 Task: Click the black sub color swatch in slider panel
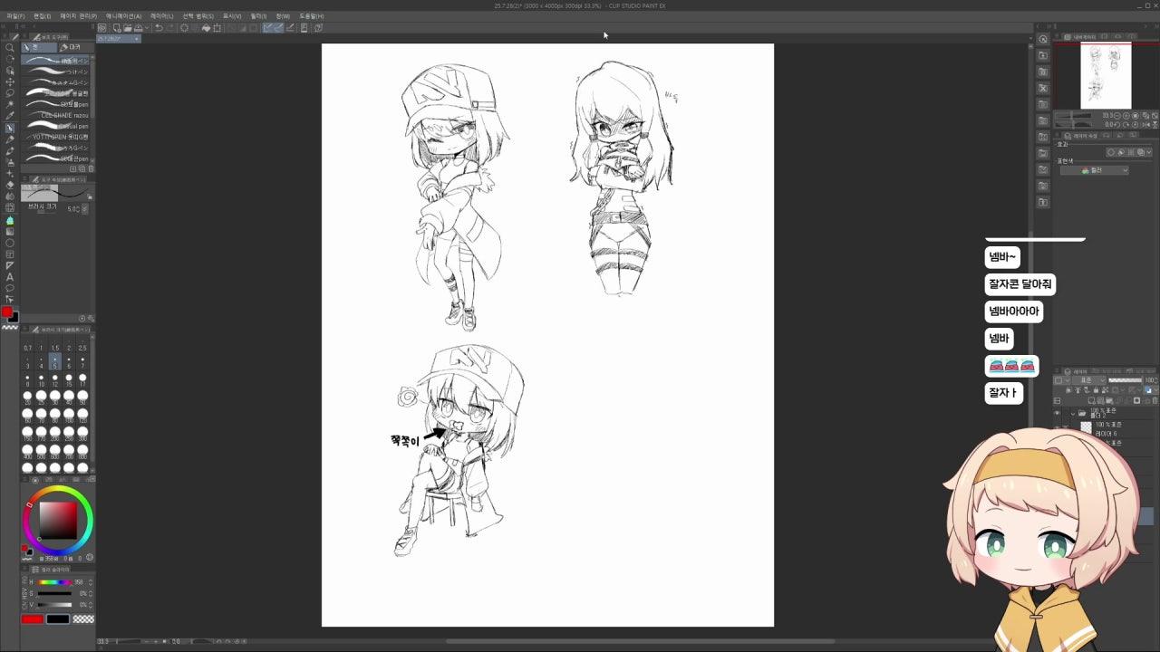click(x=58, y=619)
